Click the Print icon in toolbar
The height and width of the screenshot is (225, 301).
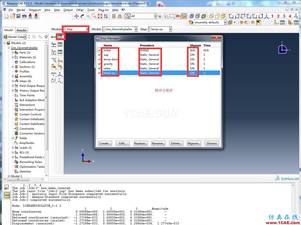pos(24,16)
